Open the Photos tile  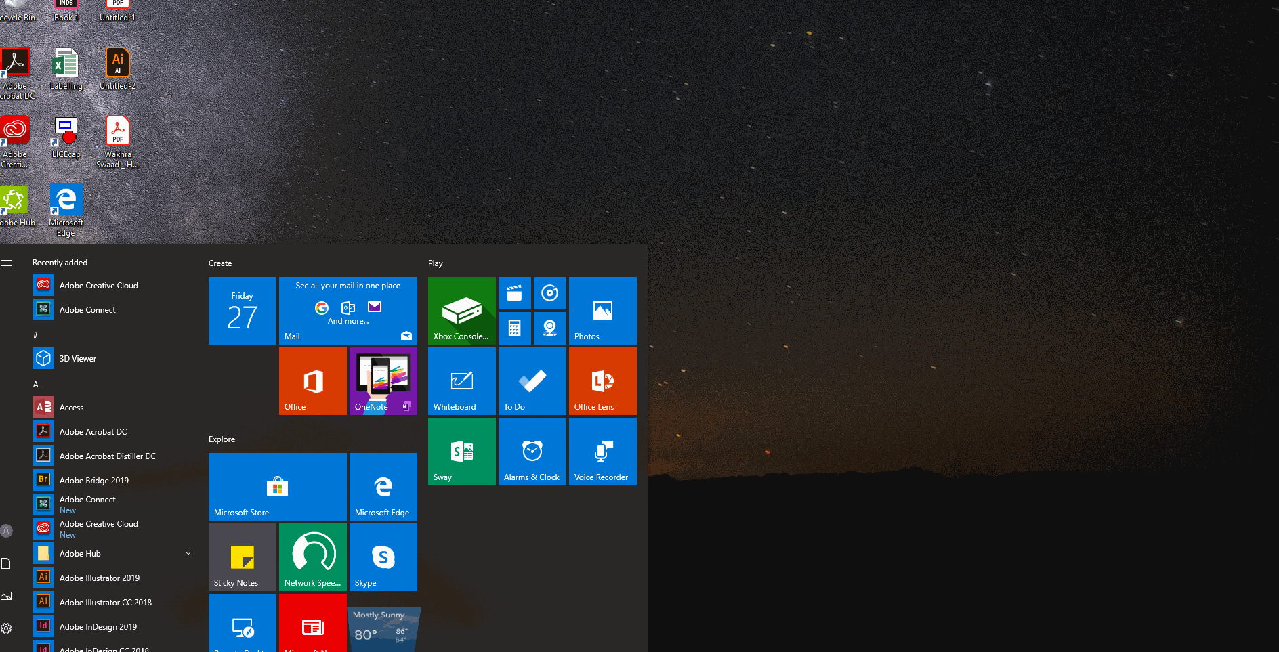click(602, 310)
